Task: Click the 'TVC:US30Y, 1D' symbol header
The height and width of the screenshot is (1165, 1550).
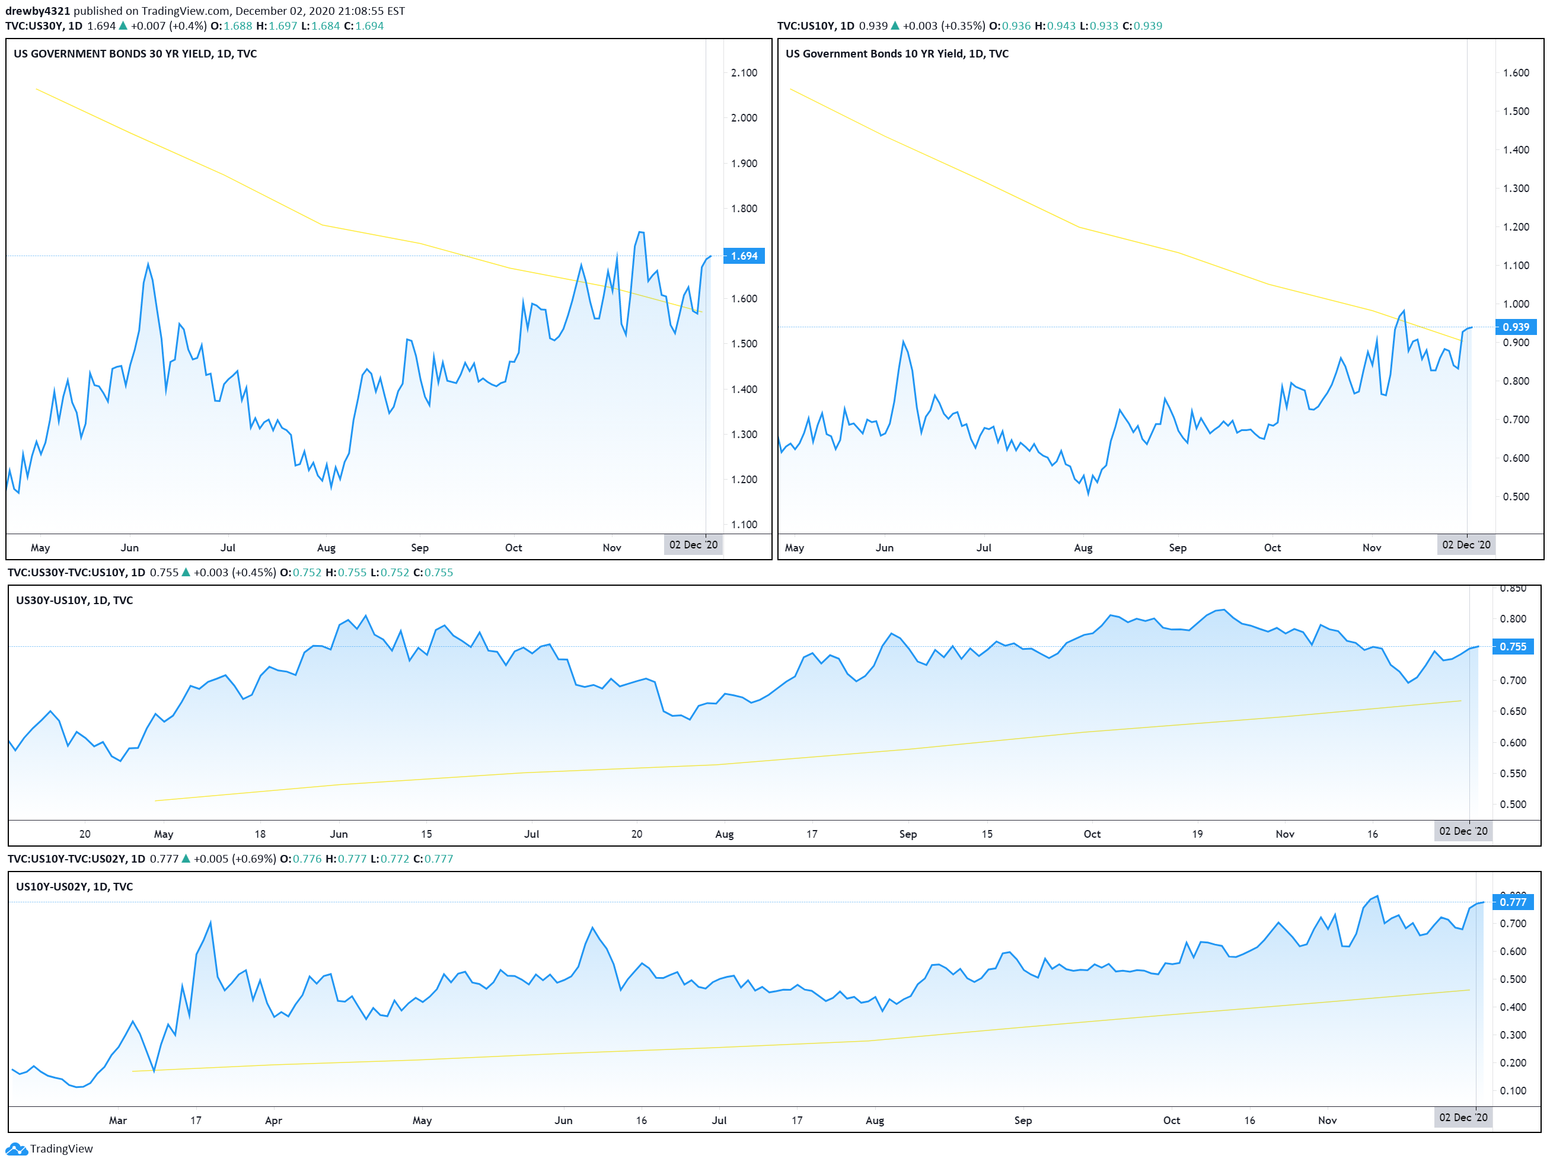Action: pyautogui.click(x=44, y=26)
